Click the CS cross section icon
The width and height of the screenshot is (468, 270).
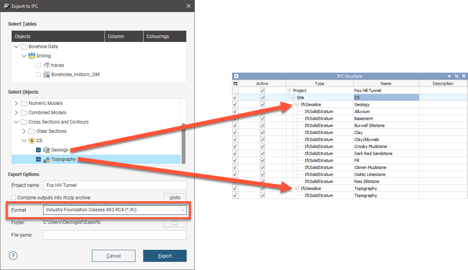(32, 141)
